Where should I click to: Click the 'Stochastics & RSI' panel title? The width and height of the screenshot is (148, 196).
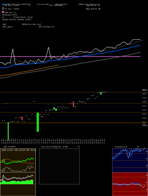[x=127, y=147]
